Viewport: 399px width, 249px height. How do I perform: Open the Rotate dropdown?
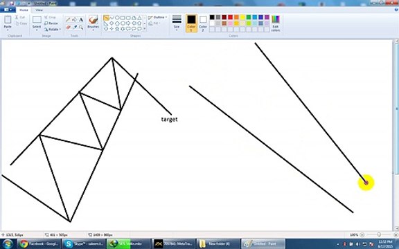pos(53,29)
